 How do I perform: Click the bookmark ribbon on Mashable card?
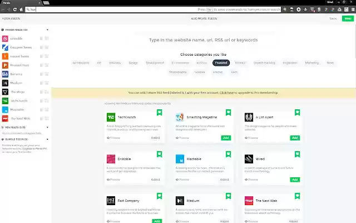tap(228, 154)
